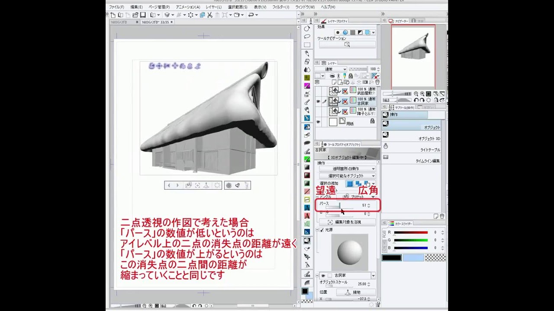The width and height of the screenshot is (554, 311).
Task: Open the camera プリセット dropdown
Action: (x=356, y=197)
